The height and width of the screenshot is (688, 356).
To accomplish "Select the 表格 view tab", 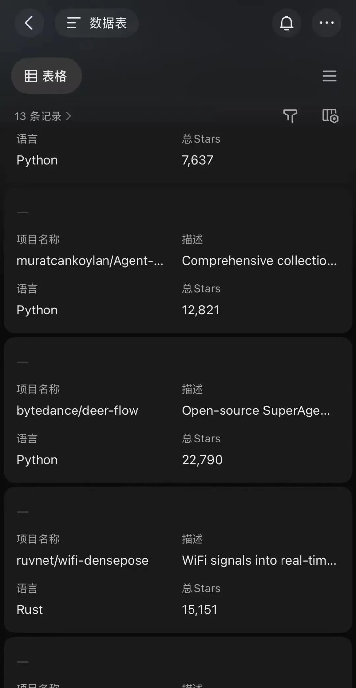I will click(46, 76).
